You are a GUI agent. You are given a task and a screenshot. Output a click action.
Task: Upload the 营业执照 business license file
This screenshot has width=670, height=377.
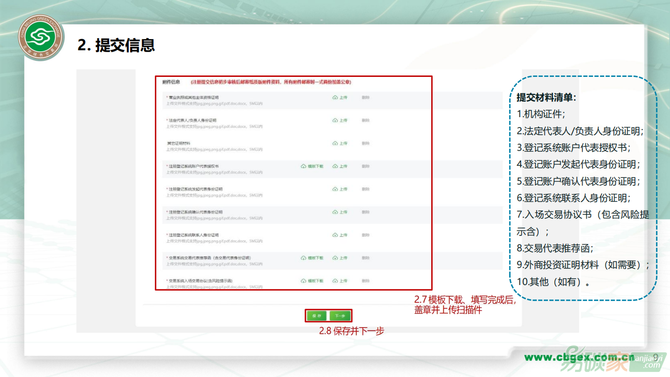[x=340, y=98]
